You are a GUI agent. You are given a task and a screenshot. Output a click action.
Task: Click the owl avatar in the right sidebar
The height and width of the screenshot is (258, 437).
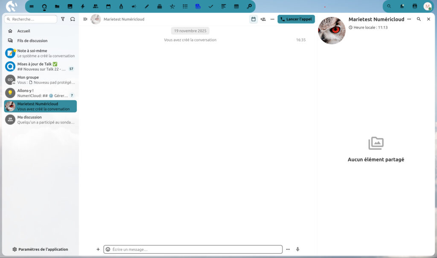point(332,31)
